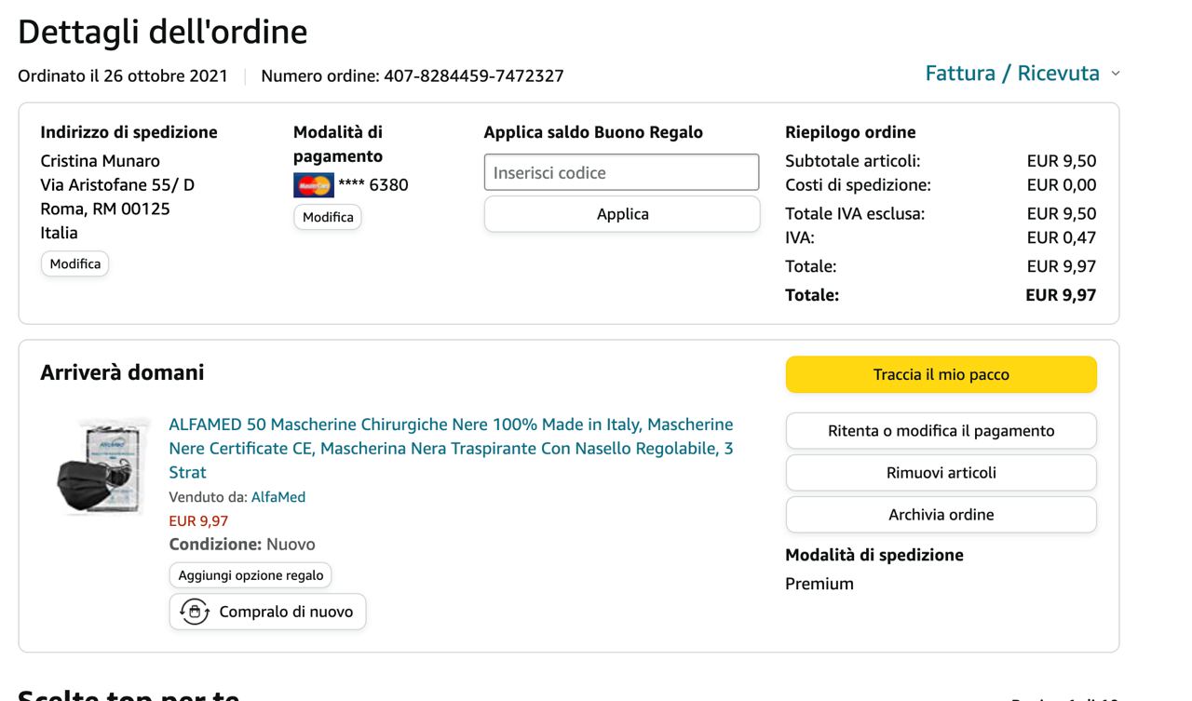Click the chevron arrow beside Fattura / Ricevuta
Viewport: 1192px width, 701px height.
[1116, 74]
